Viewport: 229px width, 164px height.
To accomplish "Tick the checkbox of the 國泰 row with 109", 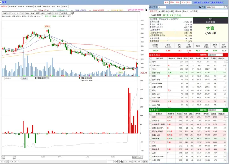I will pos(150,76).
